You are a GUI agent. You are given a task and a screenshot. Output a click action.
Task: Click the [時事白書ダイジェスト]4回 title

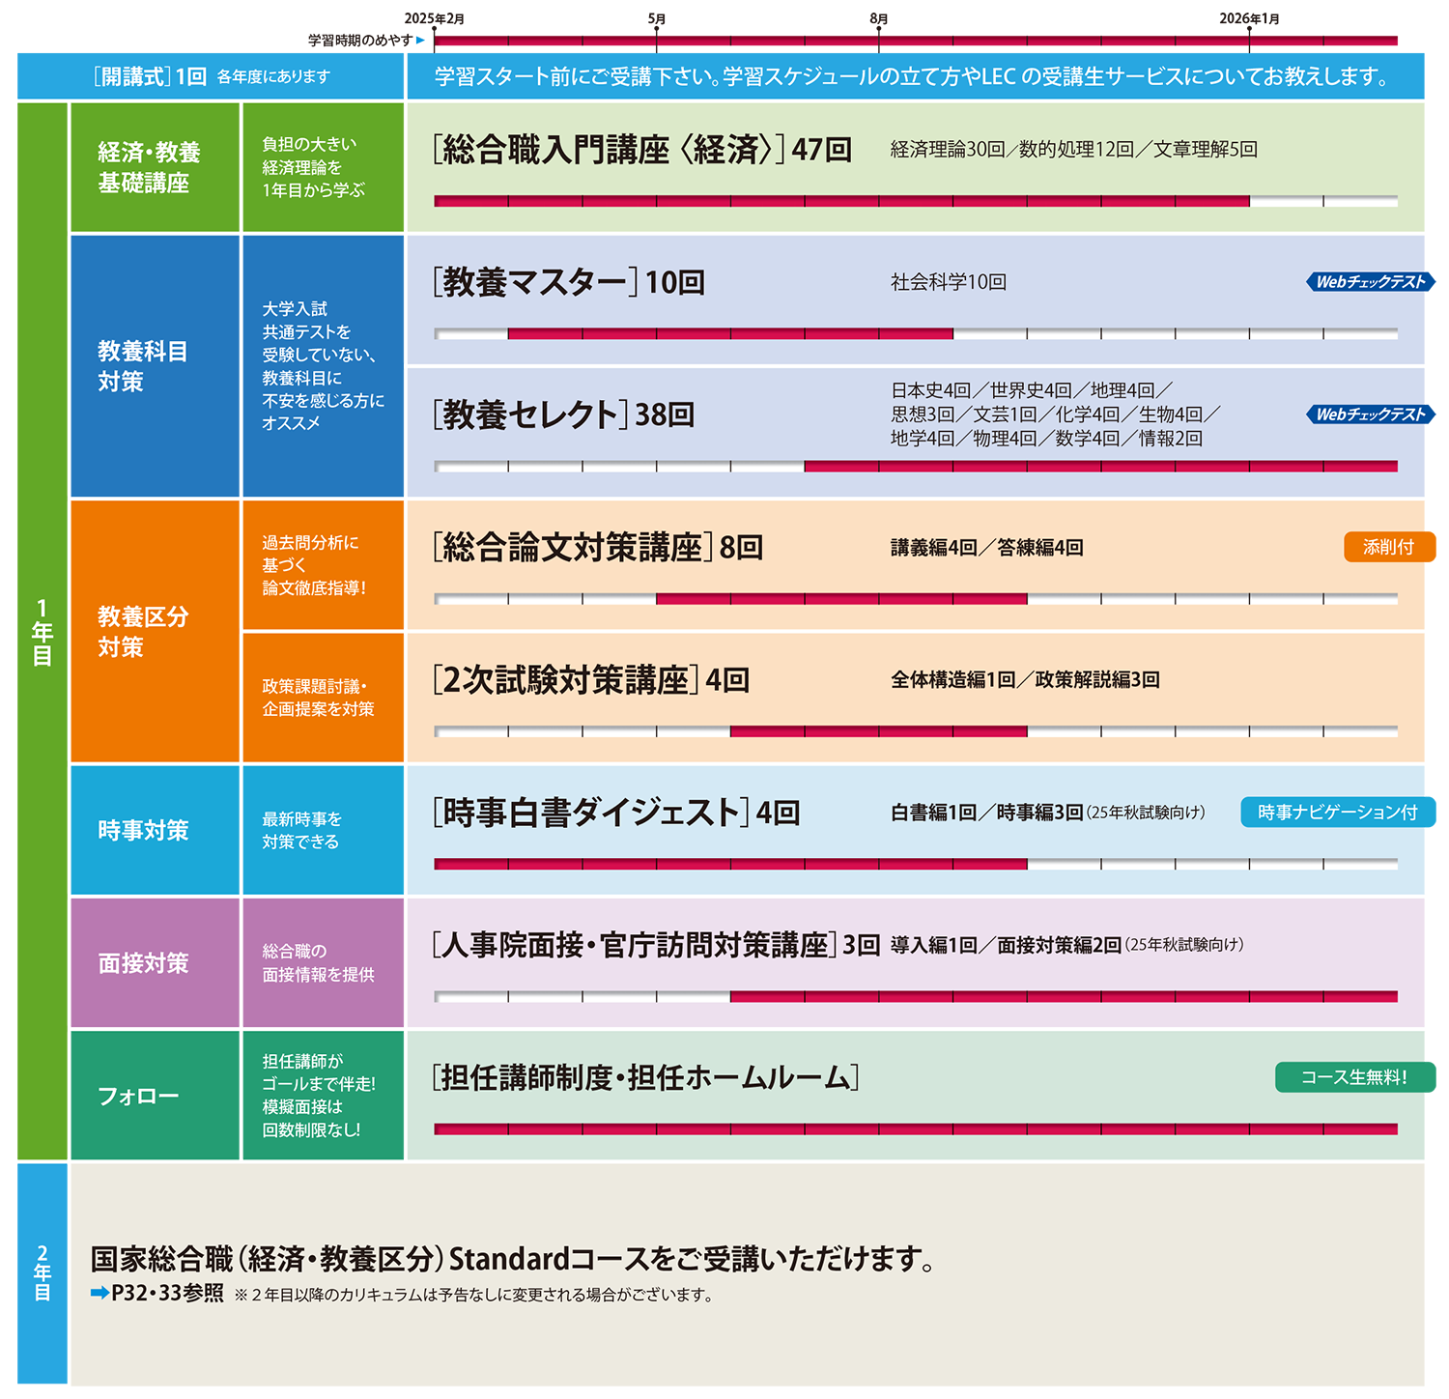coord(616,813)
